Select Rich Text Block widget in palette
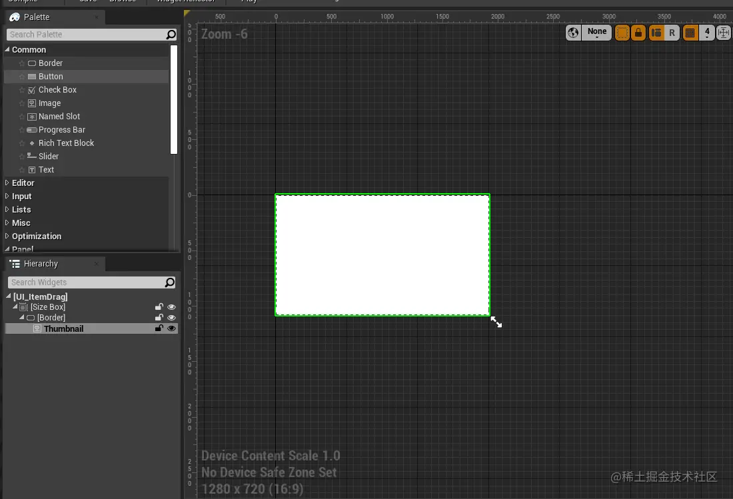The height and width of the screenshot is (499, 733). 87,143
